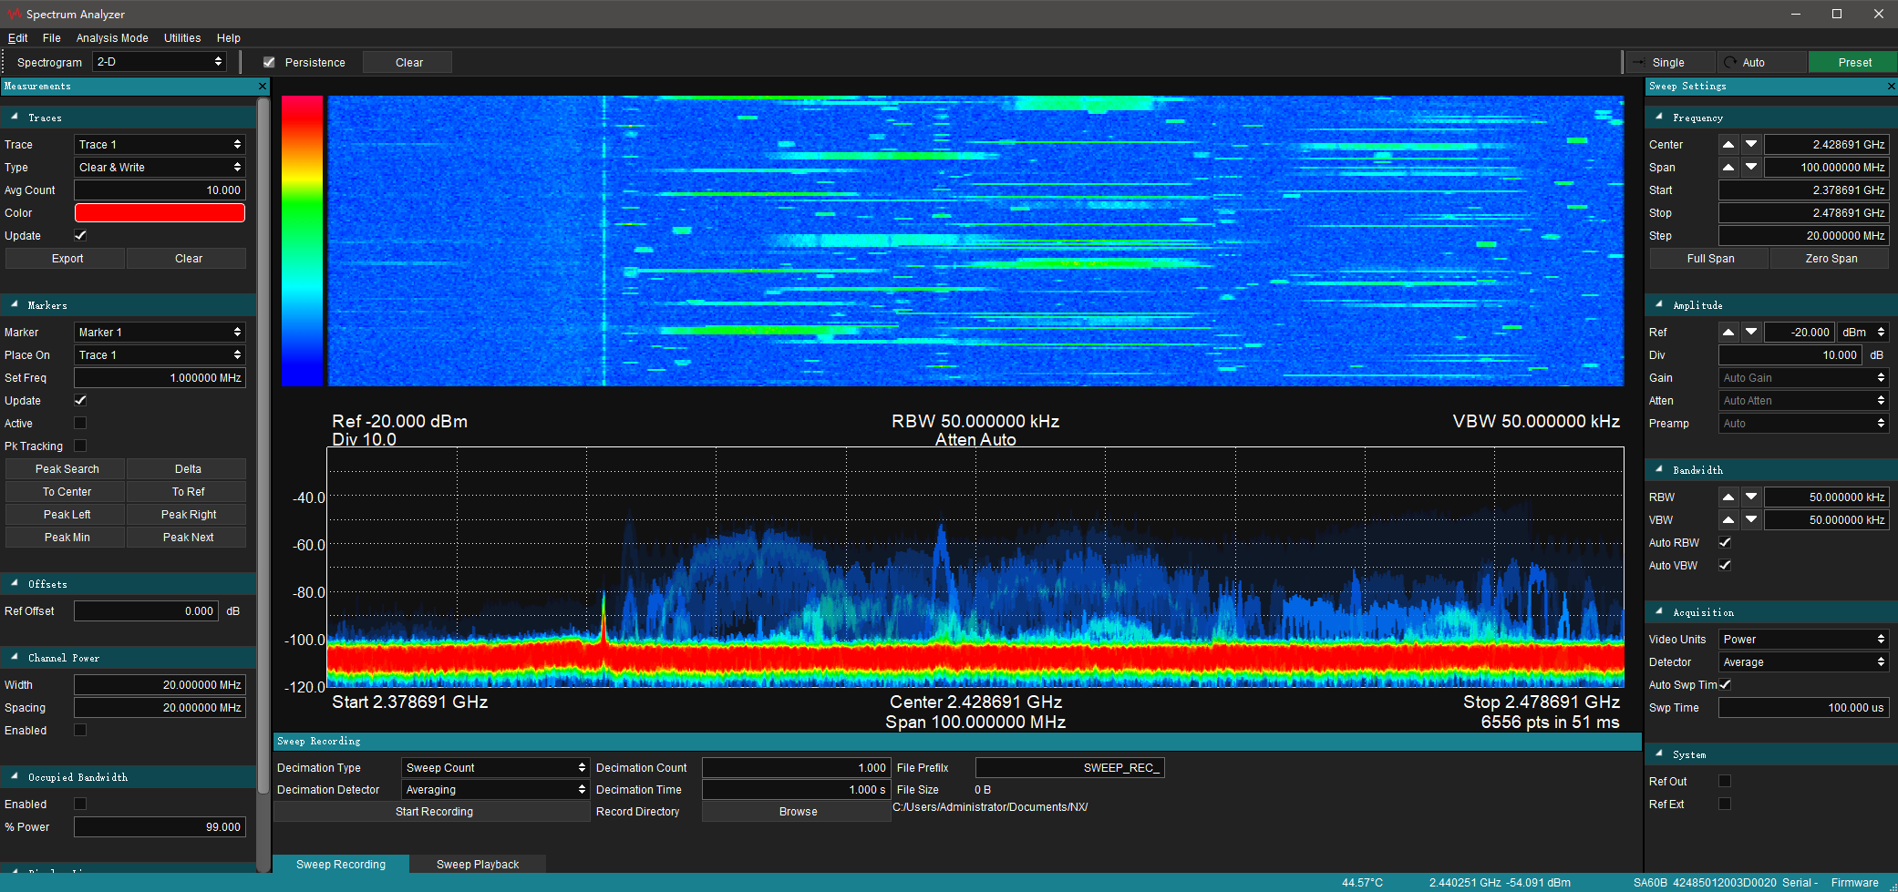Open the Detector Average dropdown
The width and height of the screenshot is (1898, 892).
pos(1802,662)
